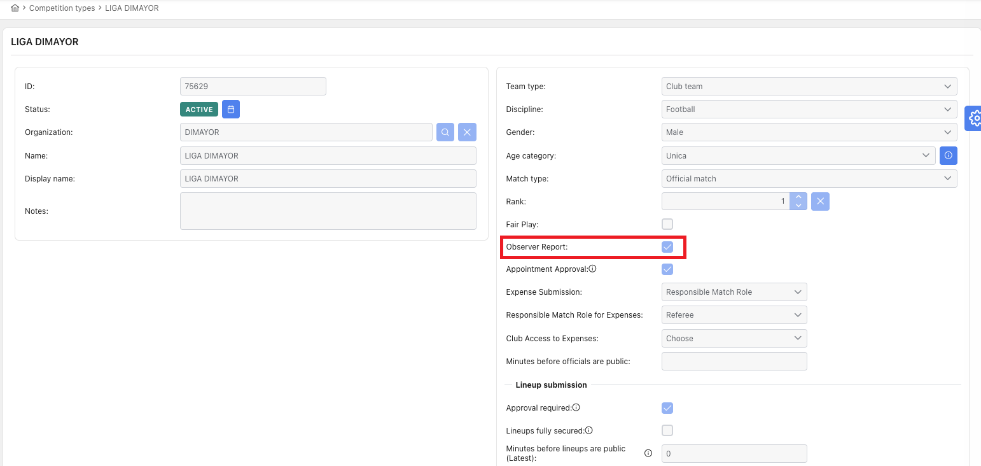Open the Club Access to Expenses dropdown

(x=734, y=338)
